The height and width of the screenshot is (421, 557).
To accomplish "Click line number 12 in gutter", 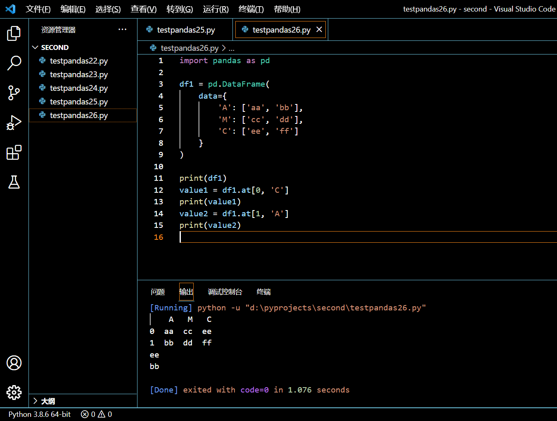I will click(x=159, y=190).
